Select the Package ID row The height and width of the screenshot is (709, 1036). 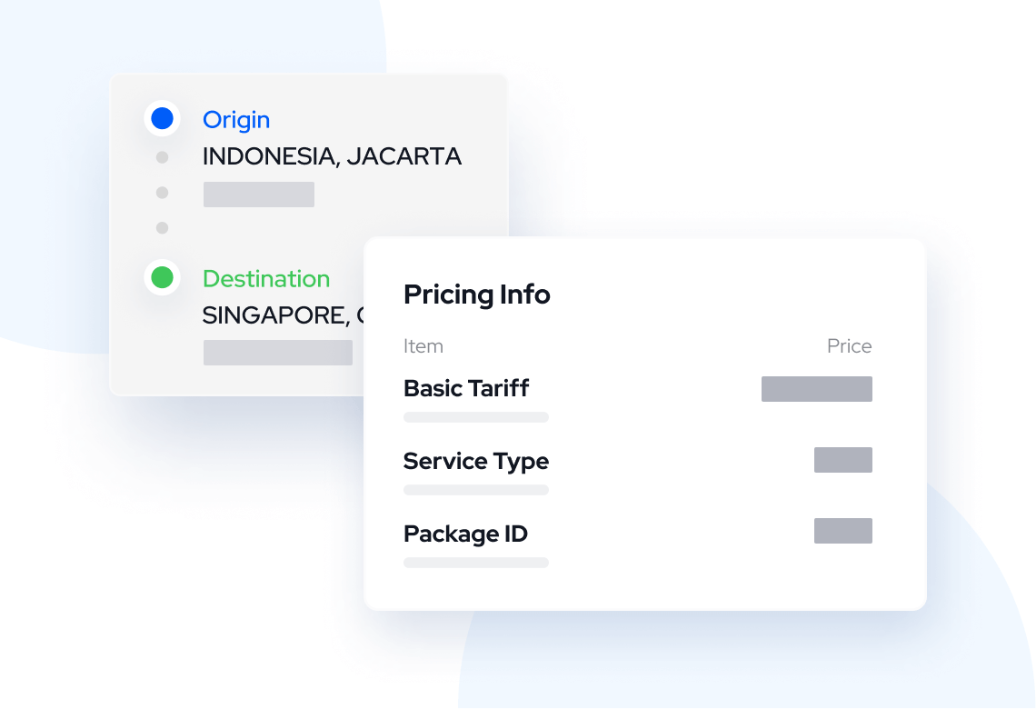point(465,534)
